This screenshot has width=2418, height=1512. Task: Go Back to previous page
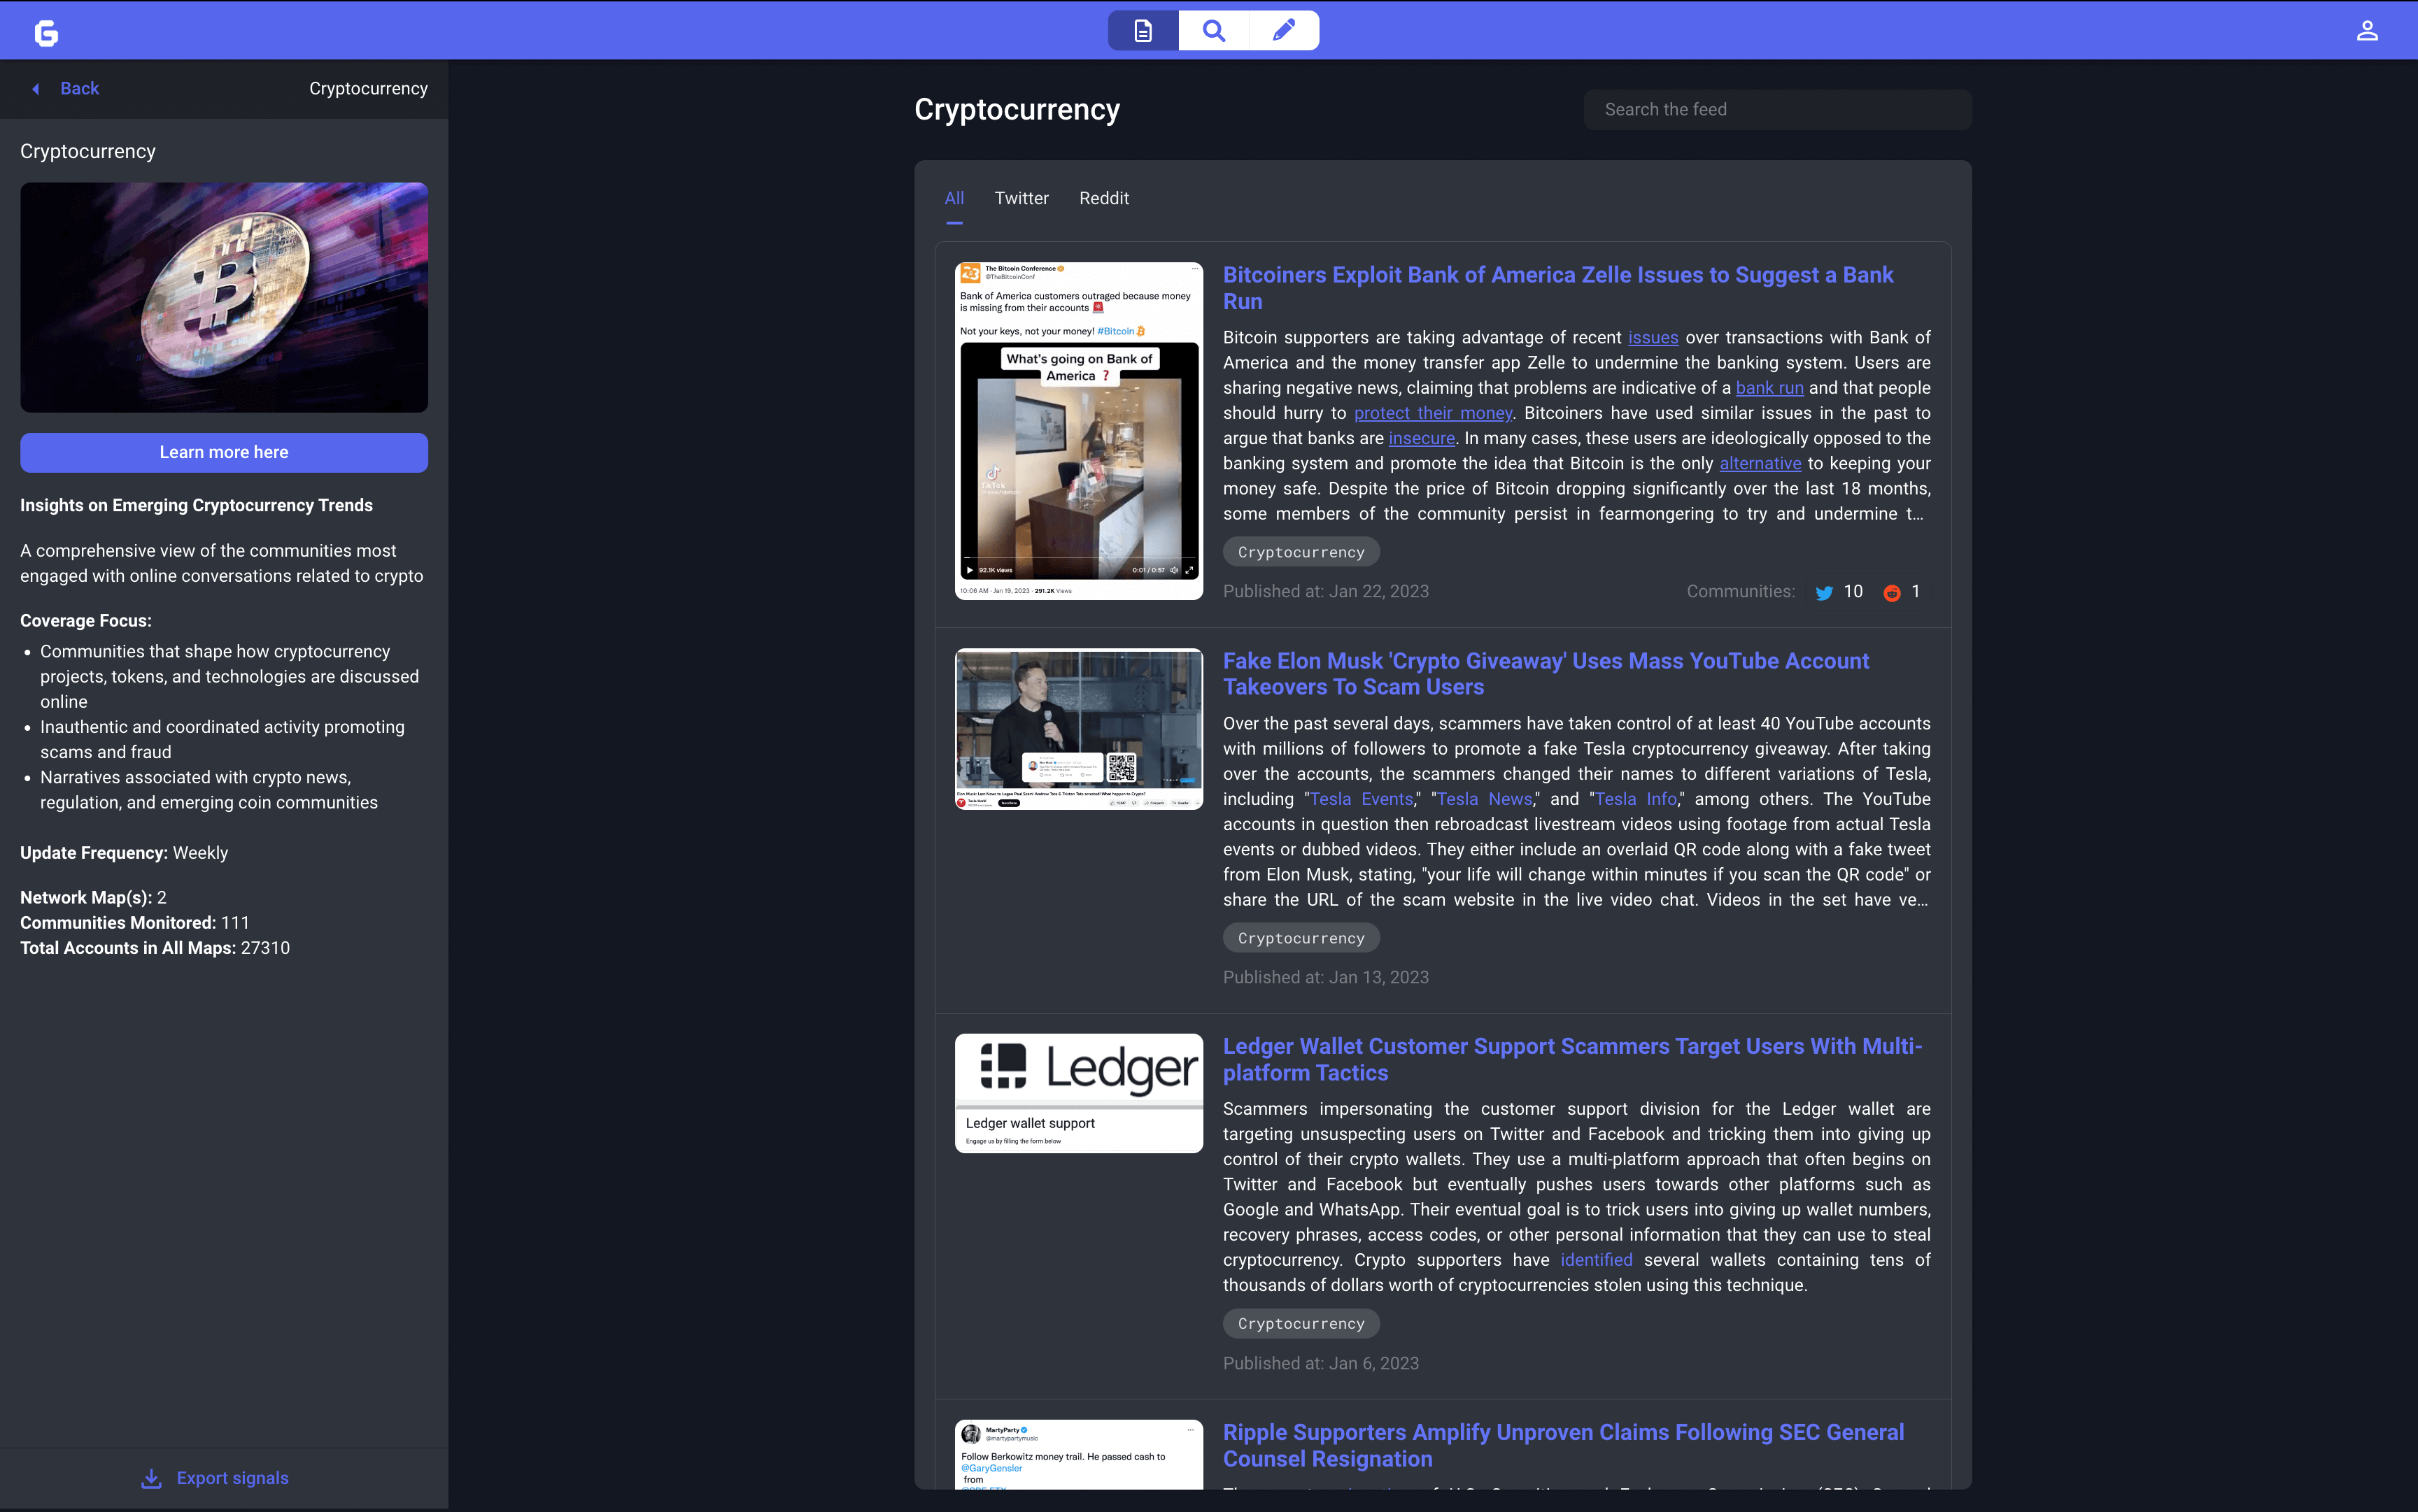click(79, 89)
